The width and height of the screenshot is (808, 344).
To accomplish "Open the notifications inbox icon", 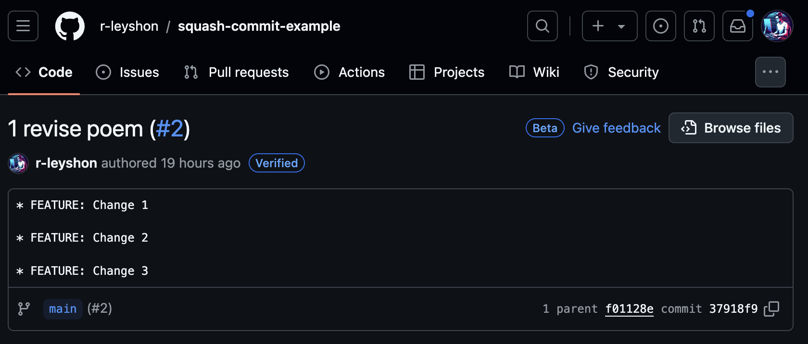I will (738, 26).
